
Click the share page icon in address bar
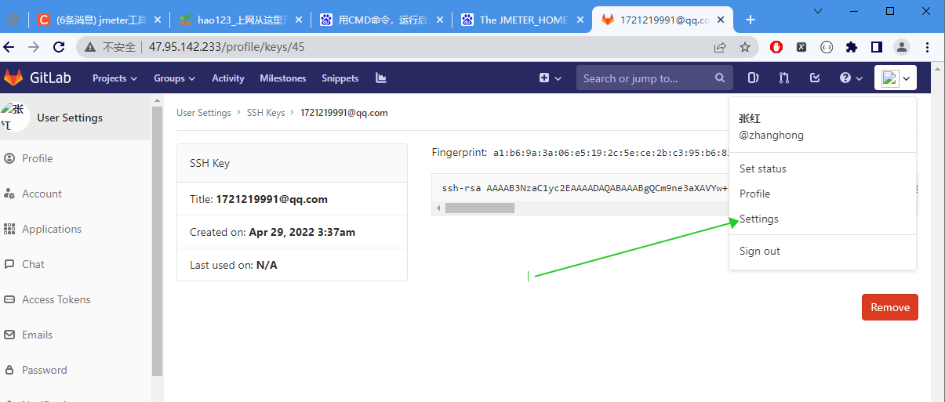[x=720, y=47]
